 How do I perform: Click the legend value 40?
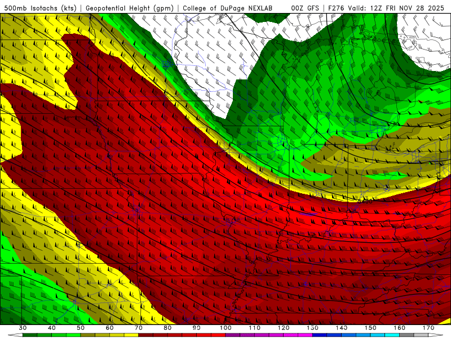coord(52,328)
